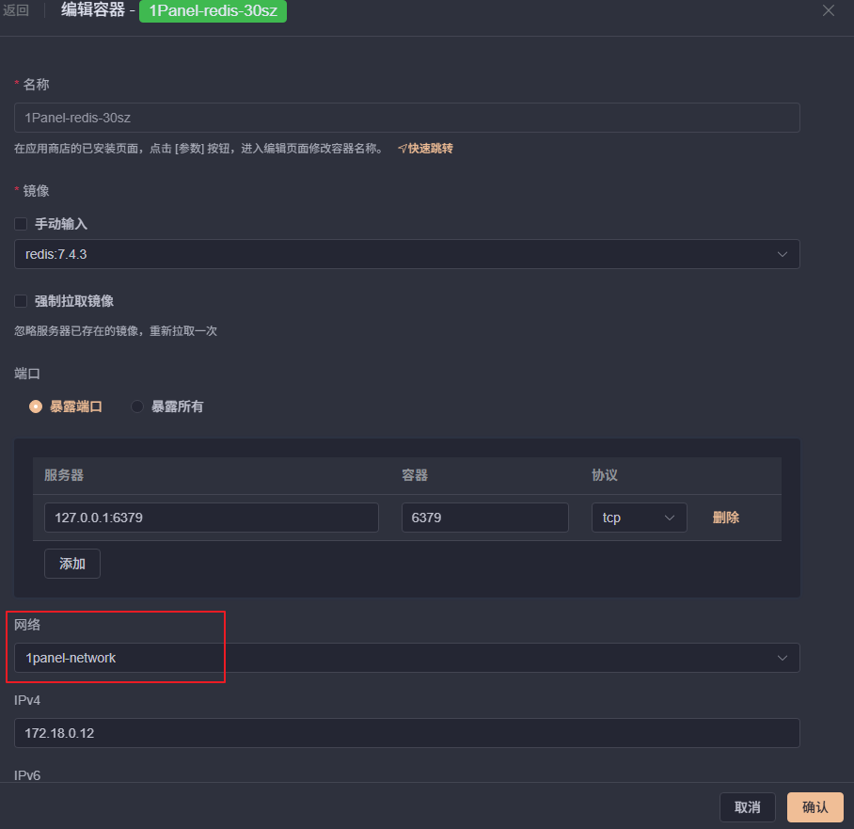
Task: Click the 取消 cancel button
Action: pos(748,806)
